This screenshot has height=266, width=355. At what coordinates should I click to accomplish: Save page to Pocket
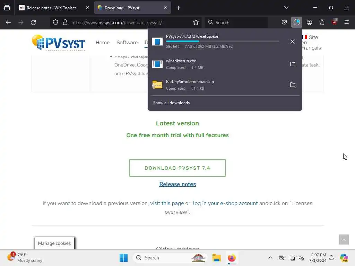[284, 22]
